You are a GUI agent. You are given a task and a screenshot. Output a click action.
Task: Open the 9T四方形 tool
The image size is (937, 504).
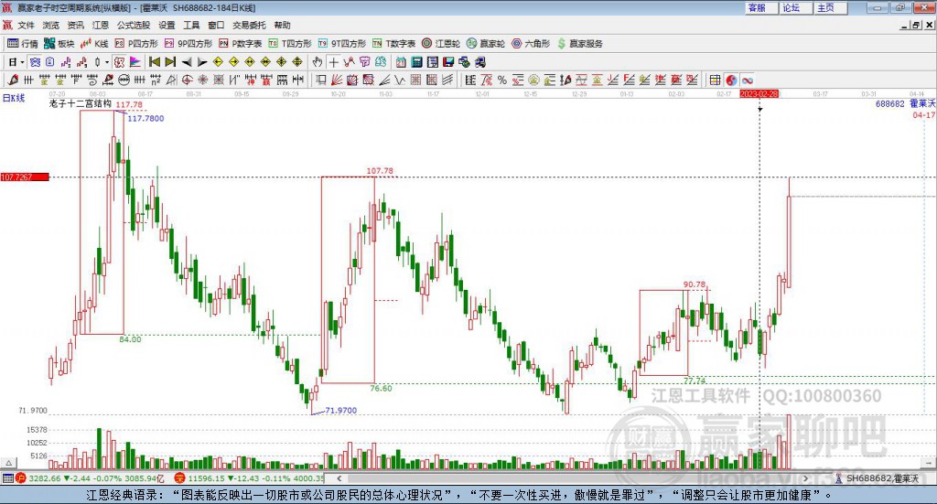pyautogui.click(x=342, y=44)
